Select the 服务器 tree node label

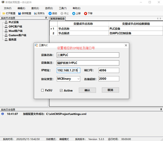[x=12, y=40]
